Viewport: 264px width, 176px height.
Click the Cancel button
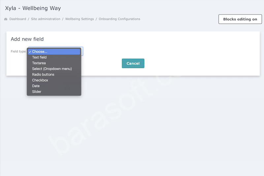click(133, 63)
